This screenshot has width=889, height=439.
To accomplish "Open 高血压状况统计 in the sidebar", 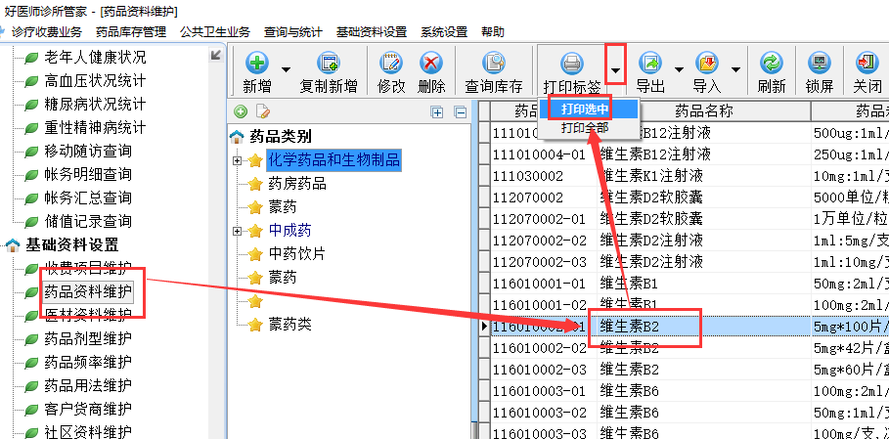I will (x=95, y=80).
